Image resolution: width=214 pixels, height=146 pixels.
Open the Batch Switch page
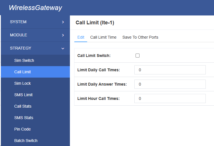tap(26, 141)
